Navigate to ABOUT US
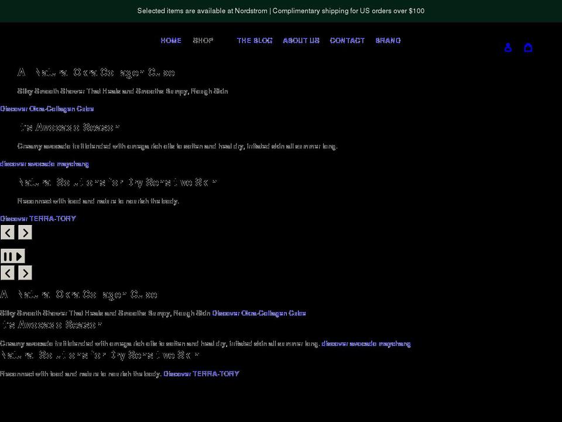 pos(301,40)
